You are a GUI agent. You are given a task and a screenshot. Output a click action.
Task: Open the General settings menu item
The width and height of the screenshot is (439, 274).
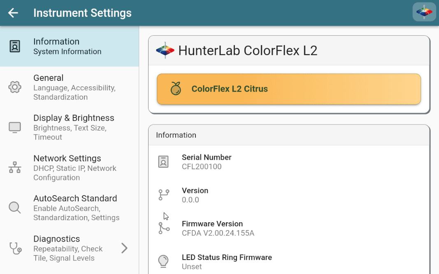[74, 87]
